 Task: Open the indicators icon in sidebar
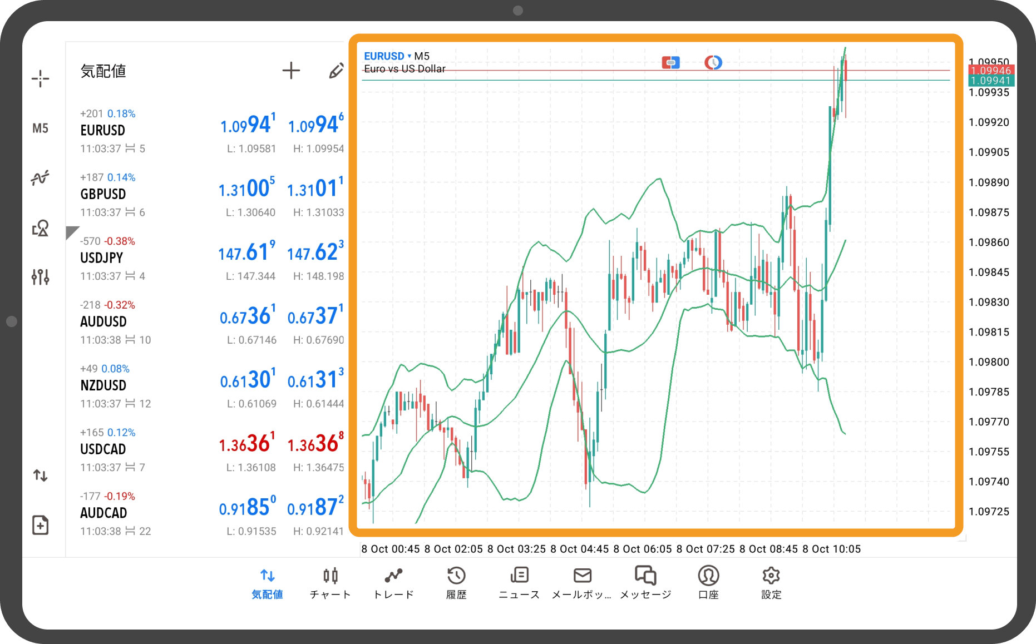click(x=40, y=178)
